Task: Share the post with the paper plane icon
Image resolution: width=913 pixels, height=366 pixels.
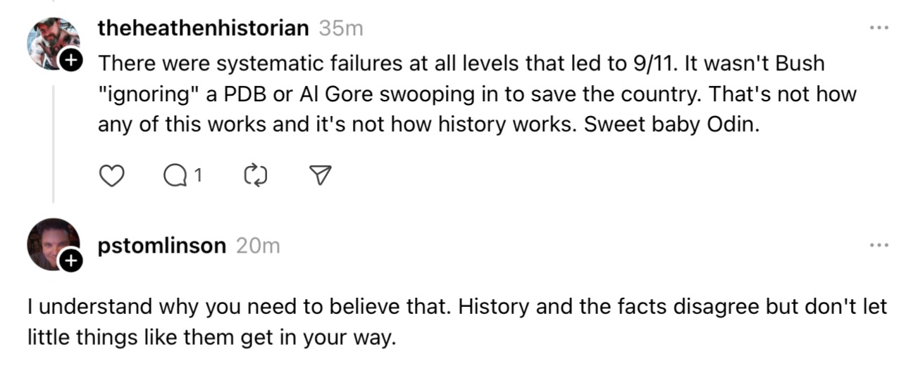Action: click(x=321, y=177)
